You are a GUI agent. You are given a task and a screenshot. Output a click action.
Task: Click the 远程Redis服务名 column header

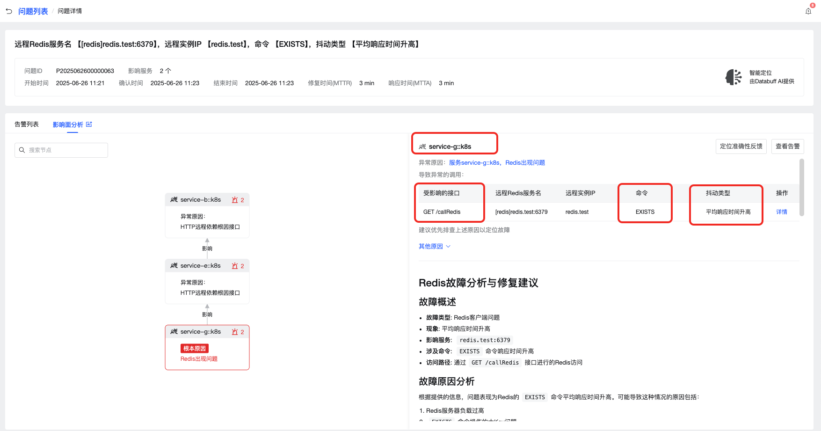click(518, 193)
